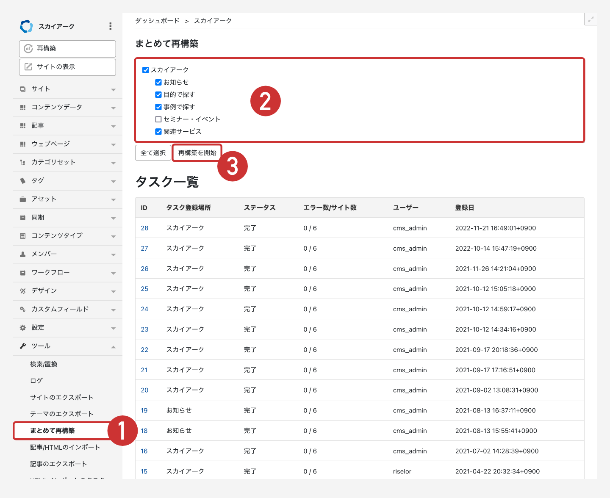Click the 設定 gear icon
610x498 pixels.
(23, 328)
